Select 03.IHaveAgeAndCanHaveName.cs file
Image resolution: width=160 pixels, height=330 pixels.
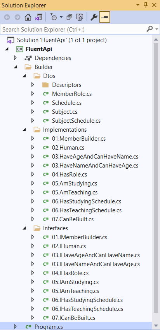(96, 255)
